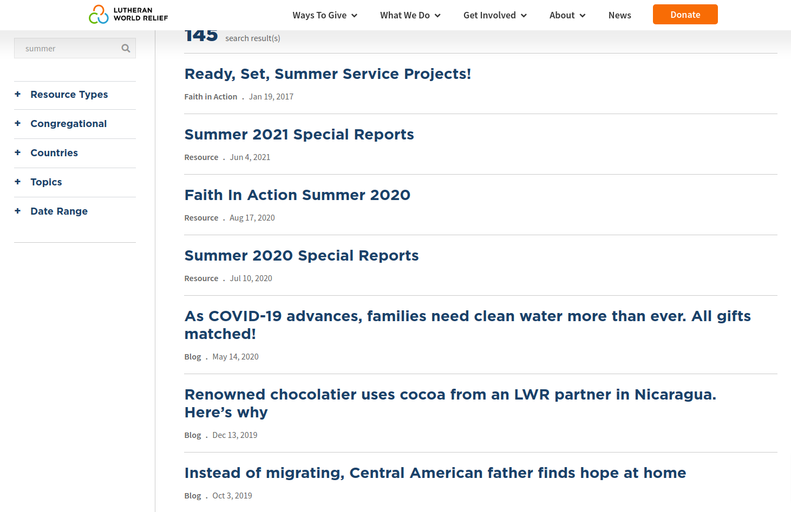Open the About menu chevron
Image resolution: width=791 pixels, height=512 pixels.
click(583, 16)
